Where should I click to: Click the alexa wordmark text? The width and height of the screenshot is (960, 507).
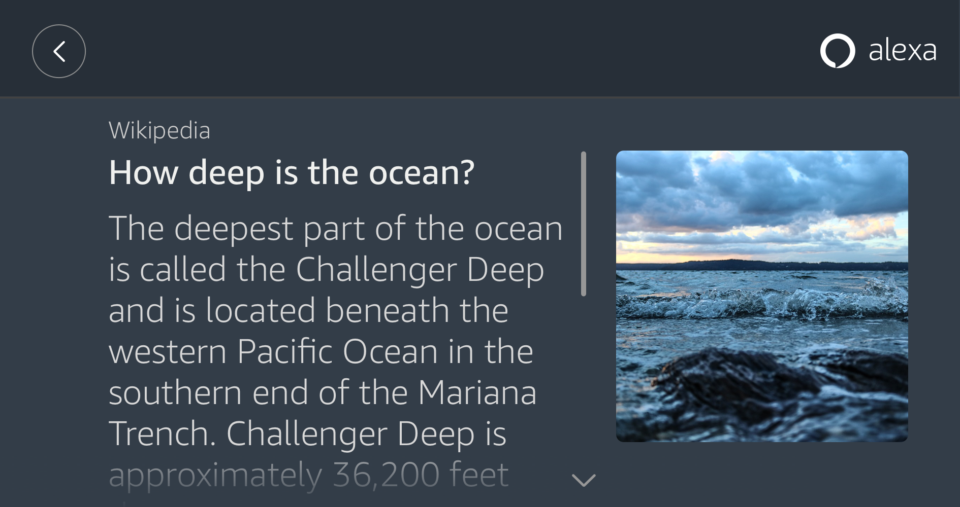pyautogui.click(x=902, y=51)
